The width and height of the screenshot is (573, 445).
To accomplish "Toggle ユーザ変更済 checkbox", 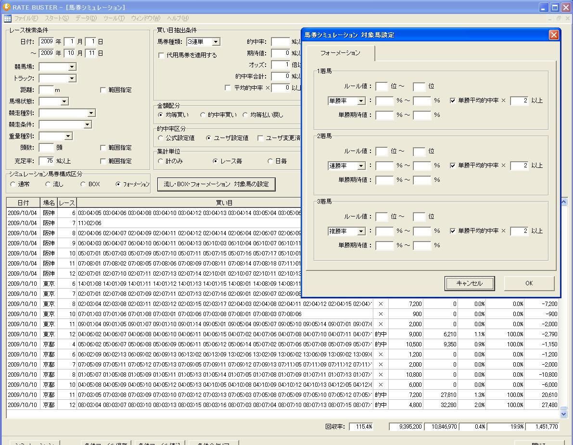I will [260, 138].
